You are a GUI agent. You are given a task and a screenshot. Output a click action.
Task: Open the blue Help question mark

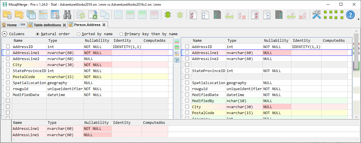[350, 15]
